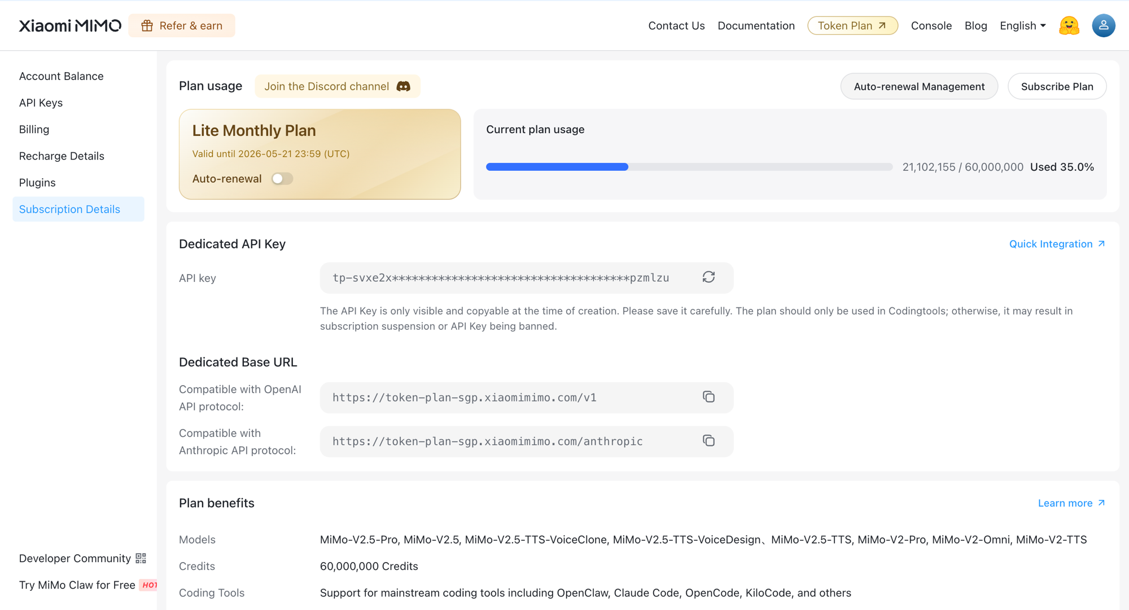Click the API key visibility warning note

point(697,319)
